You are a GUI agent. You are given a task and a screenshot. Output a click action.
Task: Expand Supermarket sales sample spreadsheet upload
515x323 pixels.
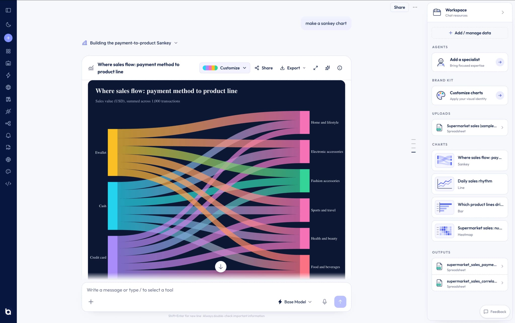(x=469, y=128)
